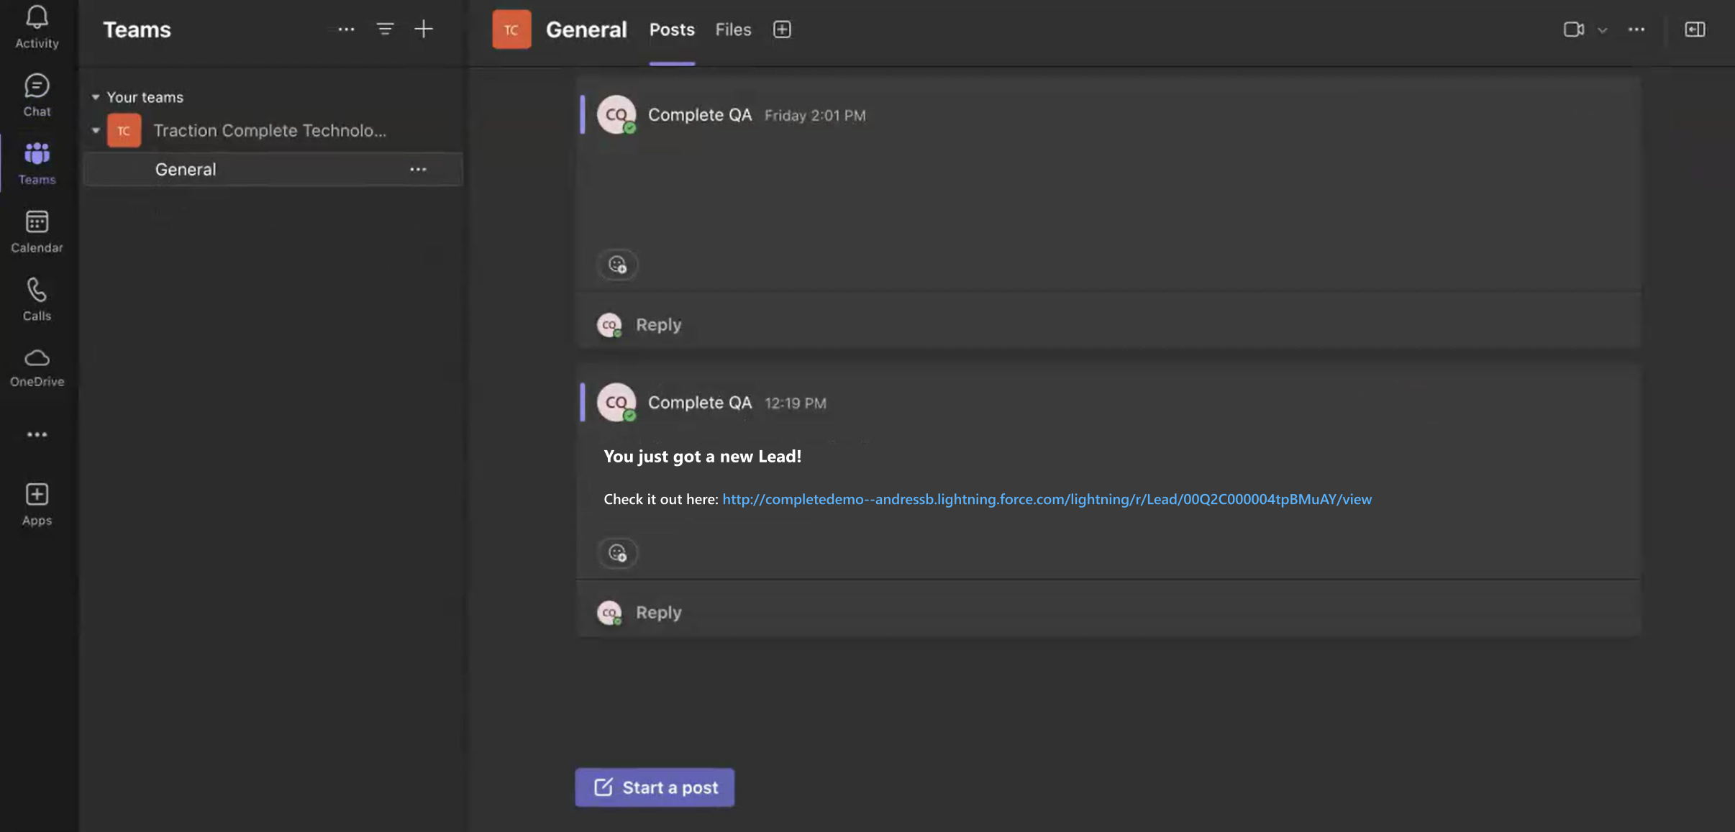Collapse the Traction Complete Technolo... team
This screenshot has height=832, width=1735.
tap(95, 131)
